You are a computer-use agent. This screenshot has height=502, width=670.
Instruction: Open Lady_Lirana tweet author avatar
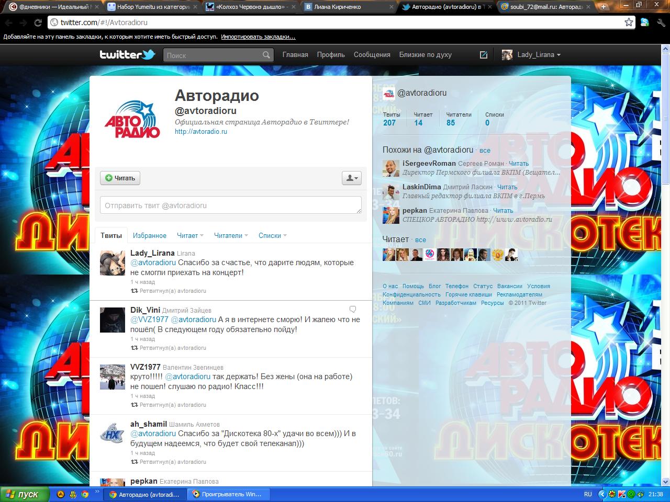pos(113,263)
